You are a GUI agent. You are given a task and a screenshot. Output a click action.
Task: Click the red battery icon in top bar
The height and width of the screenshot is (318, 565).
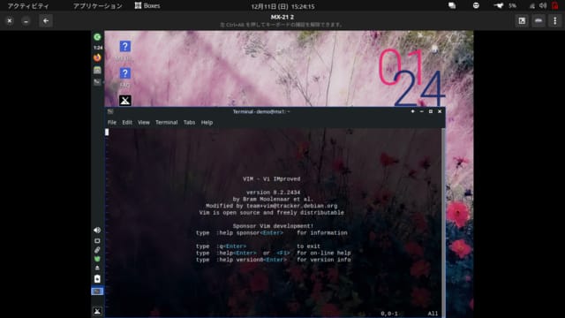point(555,5)
